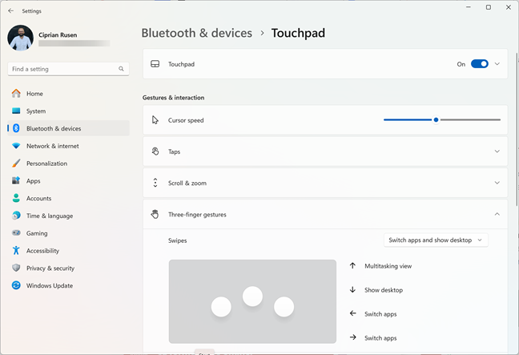Image resolution: width=519 pixels, height=355 pixels.
Task: Click the Personalization paintbrush icon
Action: [16, 163]
